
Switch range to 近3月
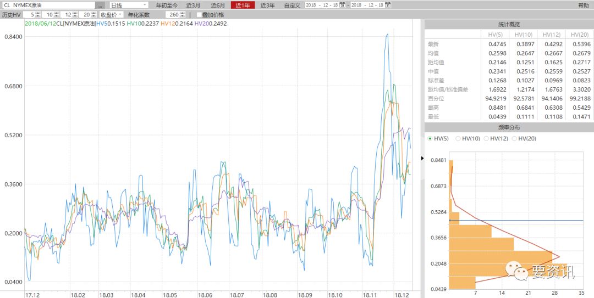click(x=193, y=5)
